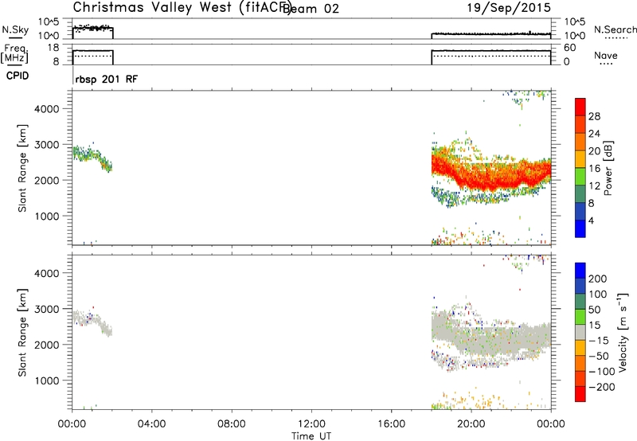Click the 'Nave' legend label
The image size is (637, 441).
tap(606, 55)
